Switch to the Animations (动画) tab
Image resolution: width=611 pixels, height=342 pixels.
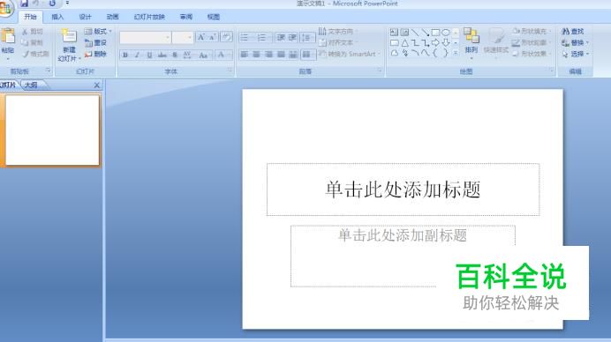click(112, 17)
